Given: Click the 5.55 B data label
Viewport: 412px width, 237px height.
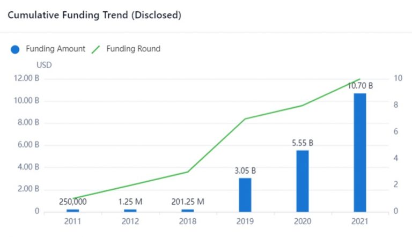Looking at the screenshot, I should coord(303,143).
